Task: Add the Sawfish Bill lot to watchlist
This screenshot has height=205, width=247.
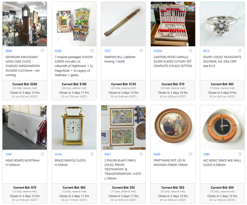Action: pyautogui.click(x=141, y=51)
